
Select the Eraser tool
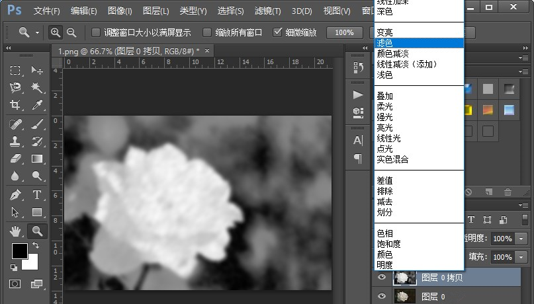tap(15, 159)
